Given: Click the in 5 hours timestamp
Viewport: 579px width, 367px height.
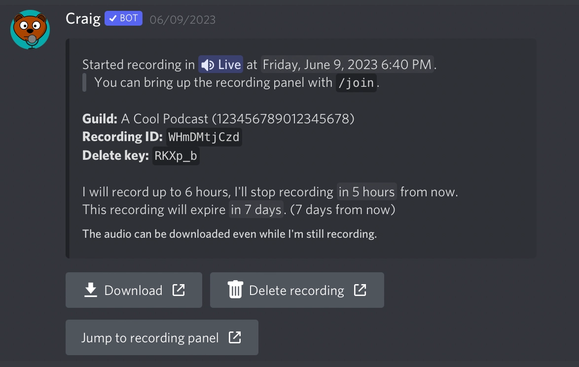Looking at the screenshot, I should point(366,191).
